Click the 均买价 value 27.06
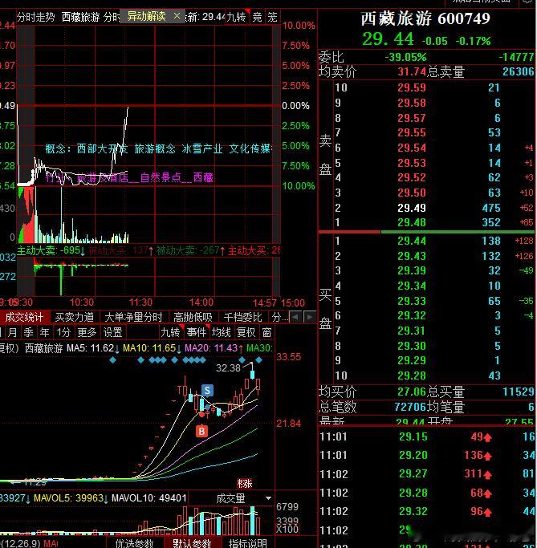Screen dimensions: 537x548 412,392
